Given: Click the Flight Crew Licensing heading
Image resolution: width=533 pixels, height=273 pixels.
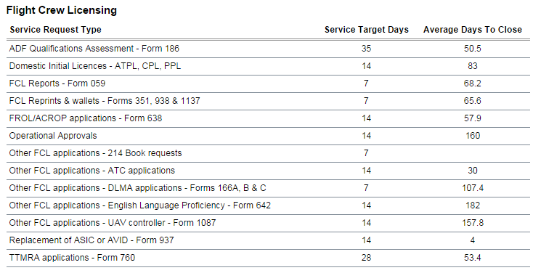Looking at the screenshot, I should click(62, 10).
